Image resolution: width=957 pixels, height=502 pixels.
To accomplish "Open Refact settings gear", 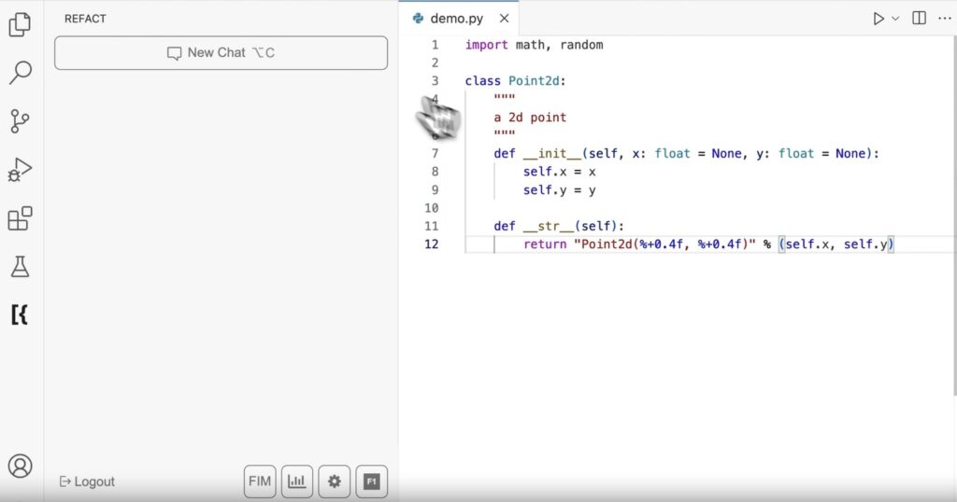I will [335, 481].
